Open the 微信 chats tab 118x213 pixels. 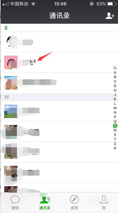(15, 203)
